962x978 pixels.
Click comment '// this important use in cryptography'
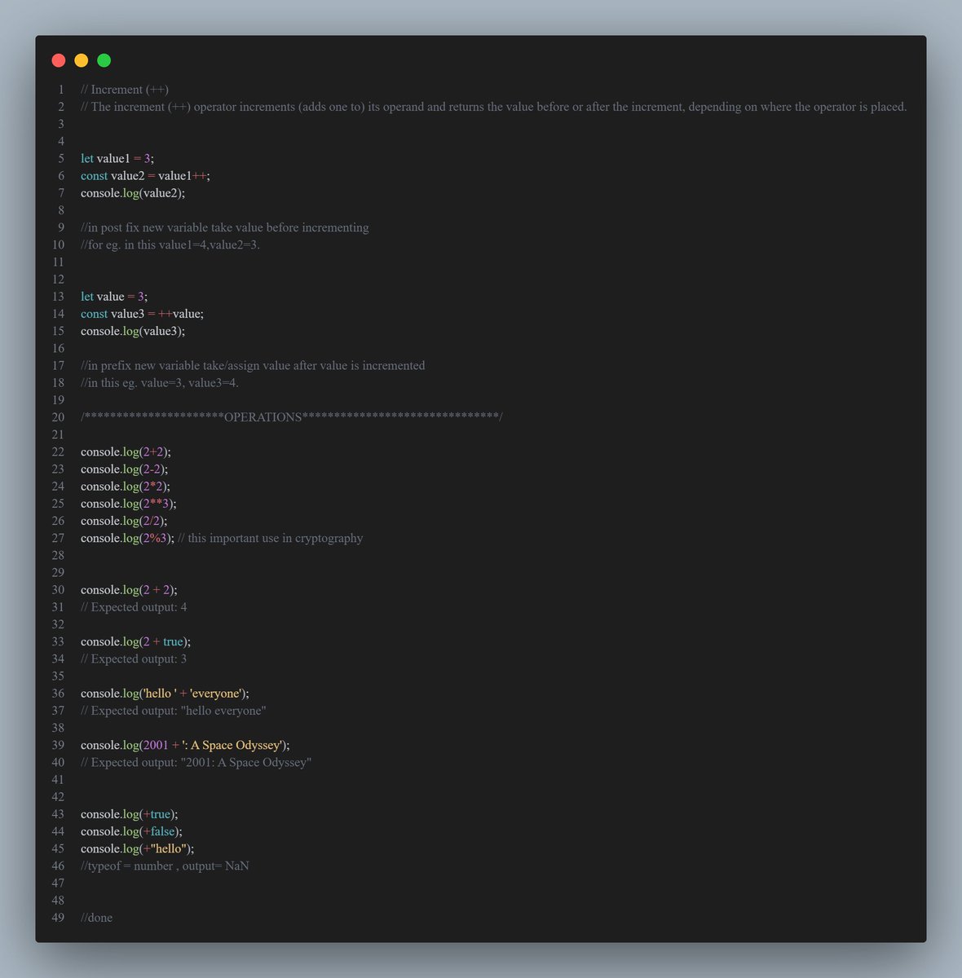click(x=271, y=538)
